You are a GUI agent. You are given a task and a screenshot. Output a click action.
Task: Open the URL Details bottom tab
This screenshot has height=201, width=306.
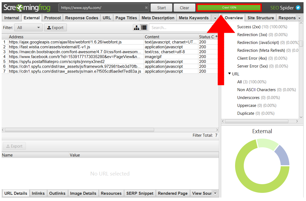pyautogui.click(x=16, y=193)
